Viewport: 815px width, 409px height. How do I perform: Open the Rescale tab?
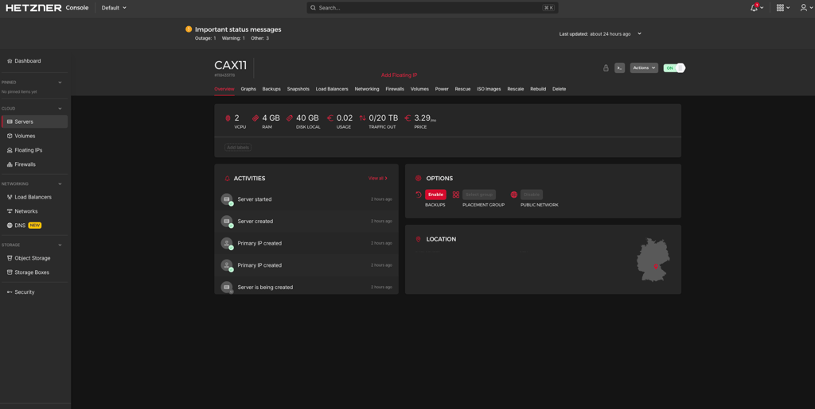click(516, 89)
